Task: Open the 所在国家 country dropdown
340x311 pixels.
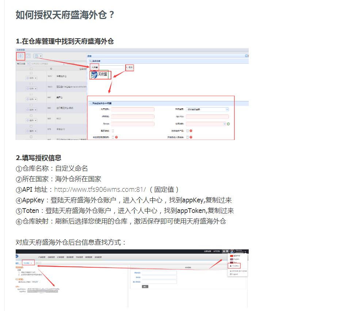Action: point(207,109)
